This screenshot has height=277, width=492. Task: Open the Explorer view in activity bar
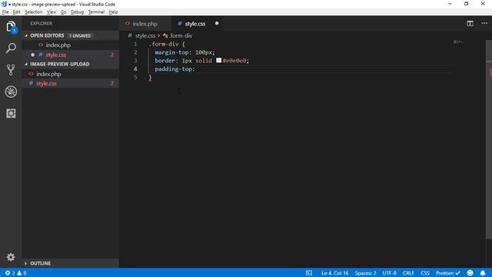(x=11, y=27)
